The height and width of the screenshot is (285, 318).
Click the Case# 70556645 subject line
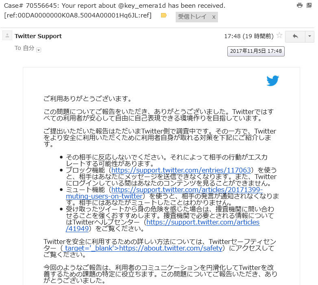point(115,5)
